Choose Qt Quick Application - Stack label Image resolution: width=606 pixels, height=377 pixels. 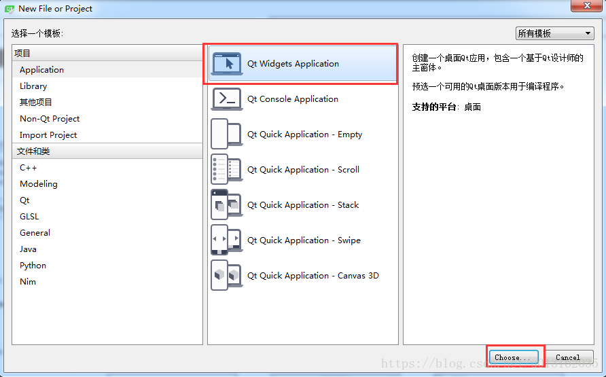[303, 204]
